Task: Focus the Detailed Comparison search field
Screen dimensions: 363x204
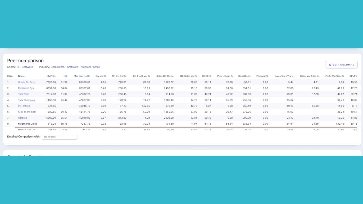Action: click(60, 137)
